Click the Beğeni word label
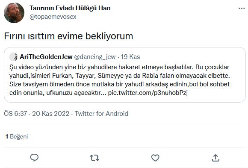This screenshot has width=248, height=168. [19, 136]
